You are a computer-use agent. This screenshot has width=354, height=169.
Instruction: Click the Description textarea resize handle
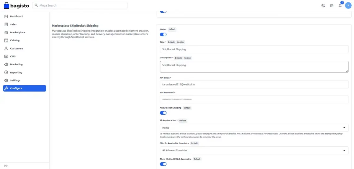[347, 71]
